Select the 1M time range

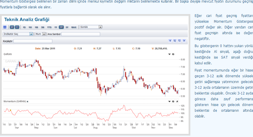[x=36, y=27]
